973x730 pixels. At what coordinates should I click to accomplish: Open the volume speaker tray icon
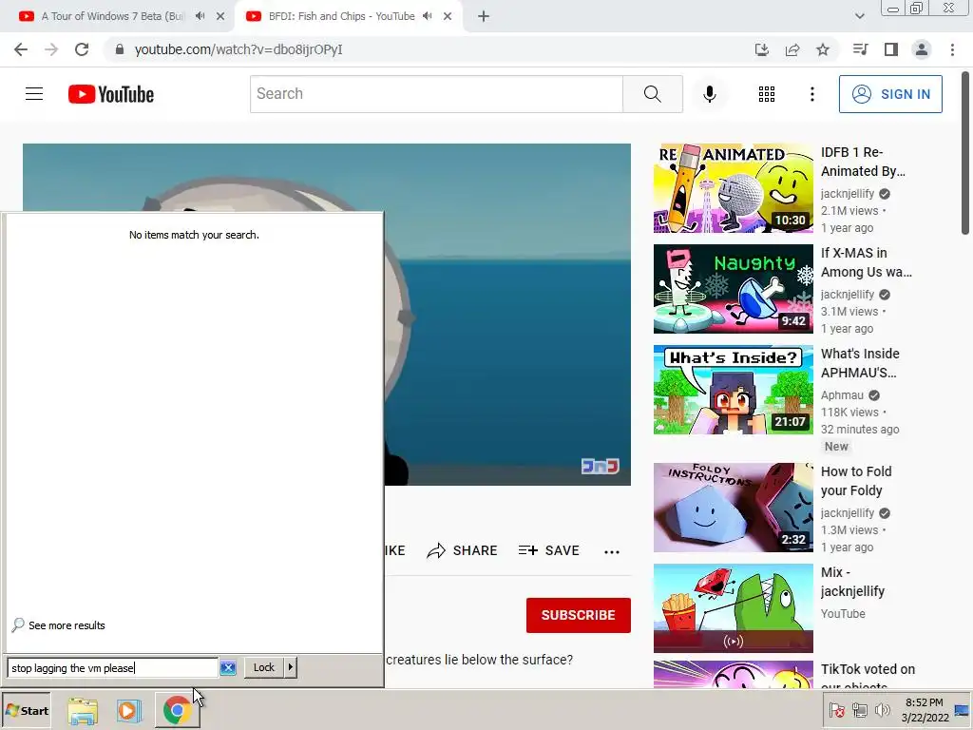(882, 710)
